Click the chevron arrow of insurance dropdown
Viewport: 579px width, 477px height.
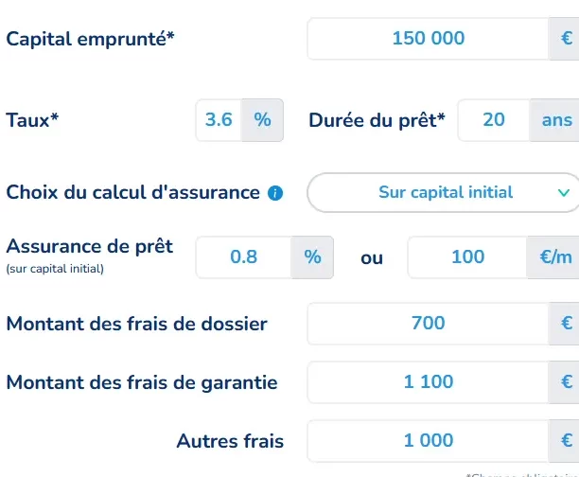564,193
